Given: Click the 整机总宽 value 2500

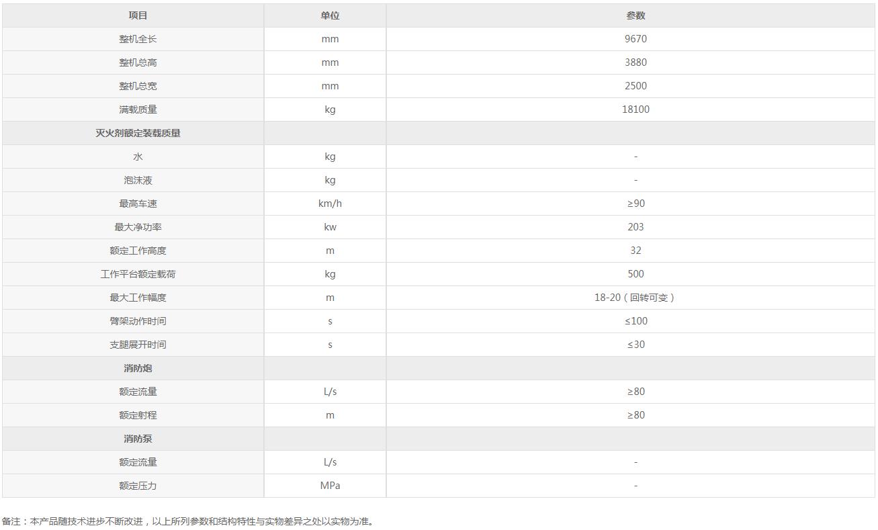Looking at the screenshot, I should coord(635,86).
